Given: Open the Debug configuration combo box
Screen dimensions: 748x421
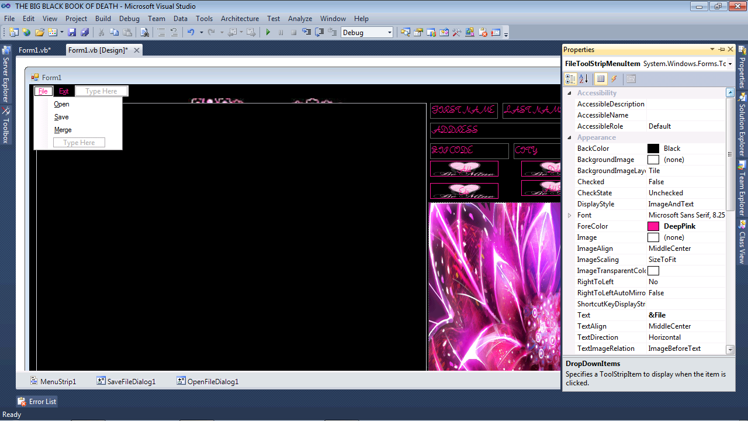Looking at the screenshot, I should (367, 33).
